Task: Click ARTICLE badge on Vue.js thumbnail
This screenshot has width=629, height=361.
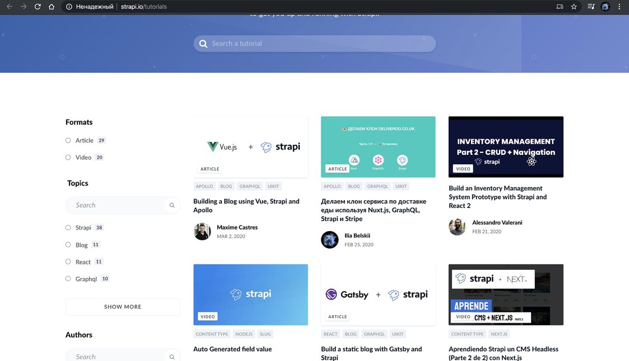Action: (210, 169)
